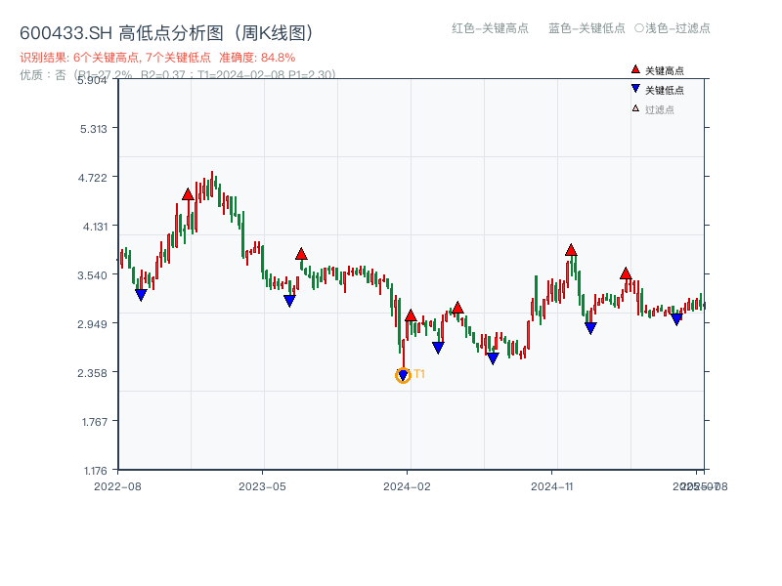The width and height of the screenshot is (782, 586).
Task: Click the red key-high triangle at the late-2022 peak
Action: tap(188, 194)
